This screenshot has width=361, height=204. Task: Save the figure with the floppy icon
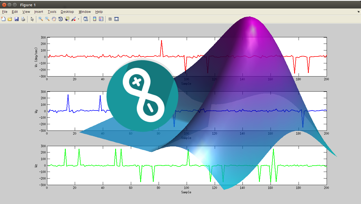(16, 19)
